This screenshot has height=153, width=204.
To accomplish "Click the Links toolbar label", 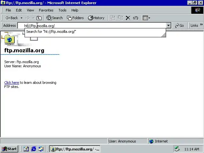I will tap(194, 25).
